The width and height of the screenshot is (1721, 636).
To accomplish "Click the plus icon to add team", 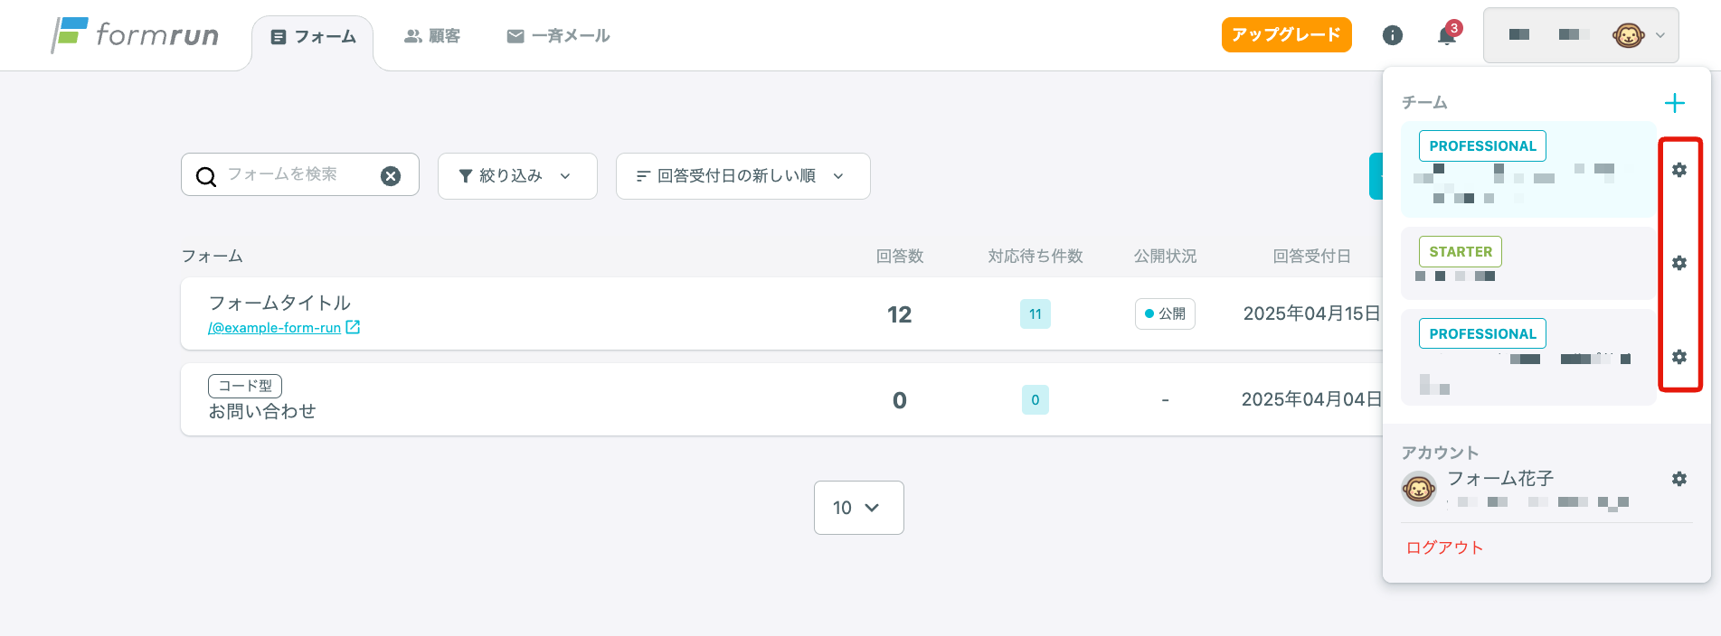I will (1675, 103).
